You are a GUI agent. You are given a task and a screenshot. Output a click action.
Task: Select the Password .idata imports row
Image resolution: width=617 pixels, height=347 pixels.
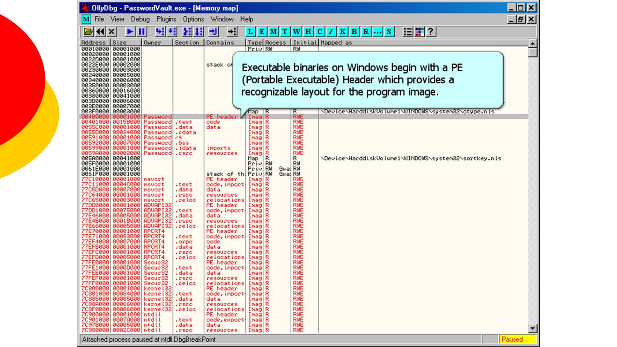tap(304, 148)
